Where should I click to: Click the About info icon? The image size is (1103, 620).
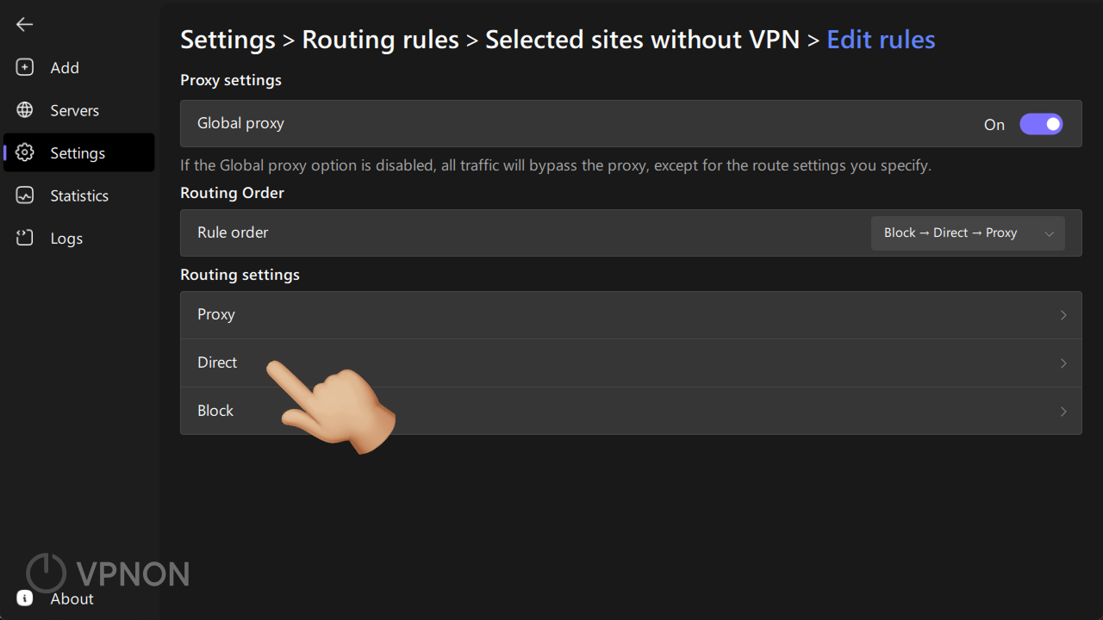pos(24,598)
